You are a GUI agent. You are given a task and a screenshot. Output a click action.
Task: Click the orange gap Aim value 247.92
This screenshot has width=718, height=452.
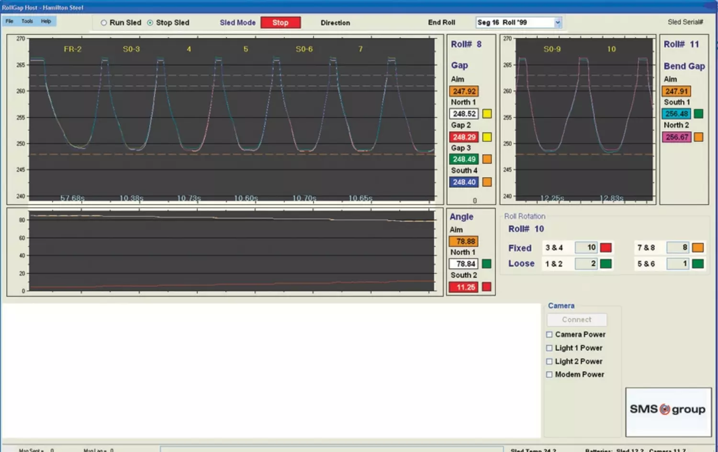pyautogui.click(x=464, y=91)
